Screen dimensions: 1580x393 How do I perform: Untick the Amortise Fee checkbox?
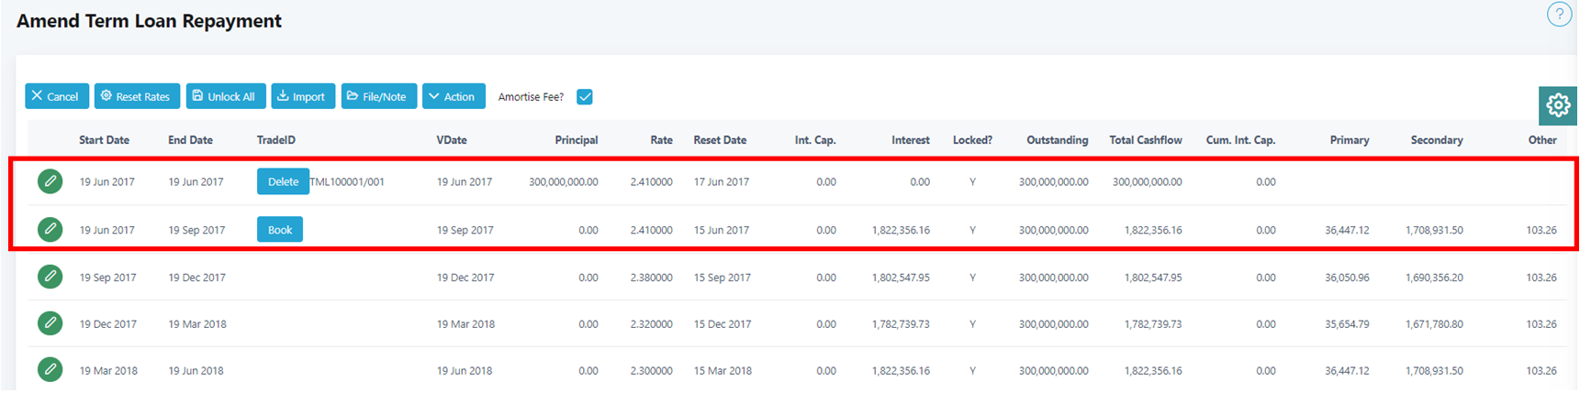tap(585, 97)
